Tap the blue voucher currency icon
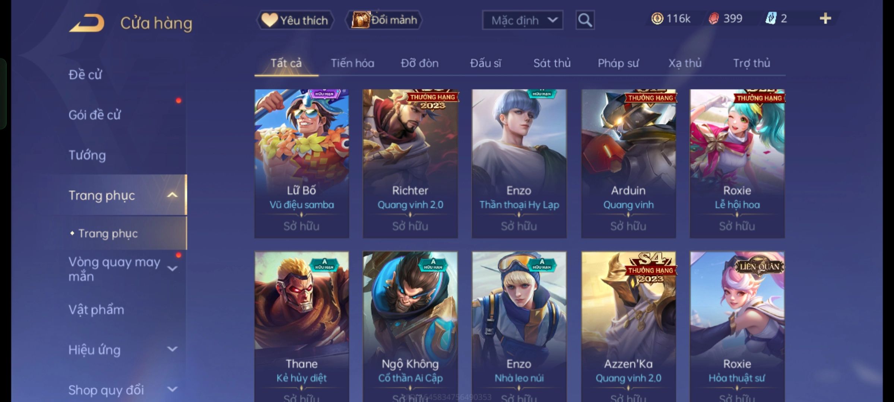 pyautogui.click(x=771, y=19)
